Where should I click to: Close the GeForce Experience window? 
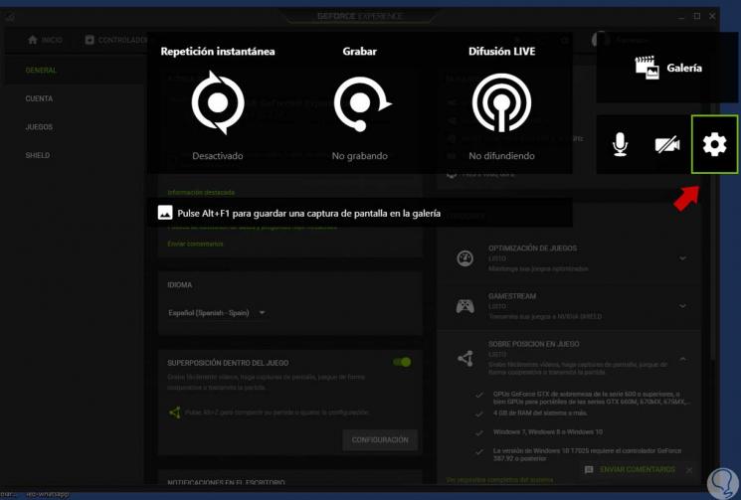(712, 16)
